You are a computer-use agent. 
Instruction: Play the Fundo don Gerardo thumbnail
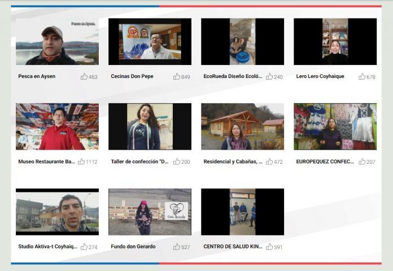click(150, 212)
